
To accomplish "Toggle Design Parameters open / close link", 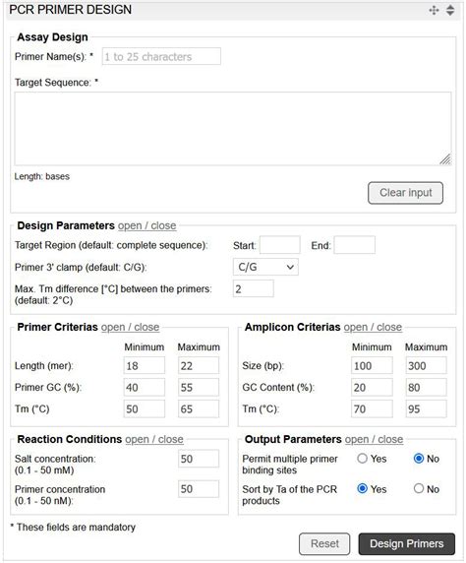I will click(147, 225).
